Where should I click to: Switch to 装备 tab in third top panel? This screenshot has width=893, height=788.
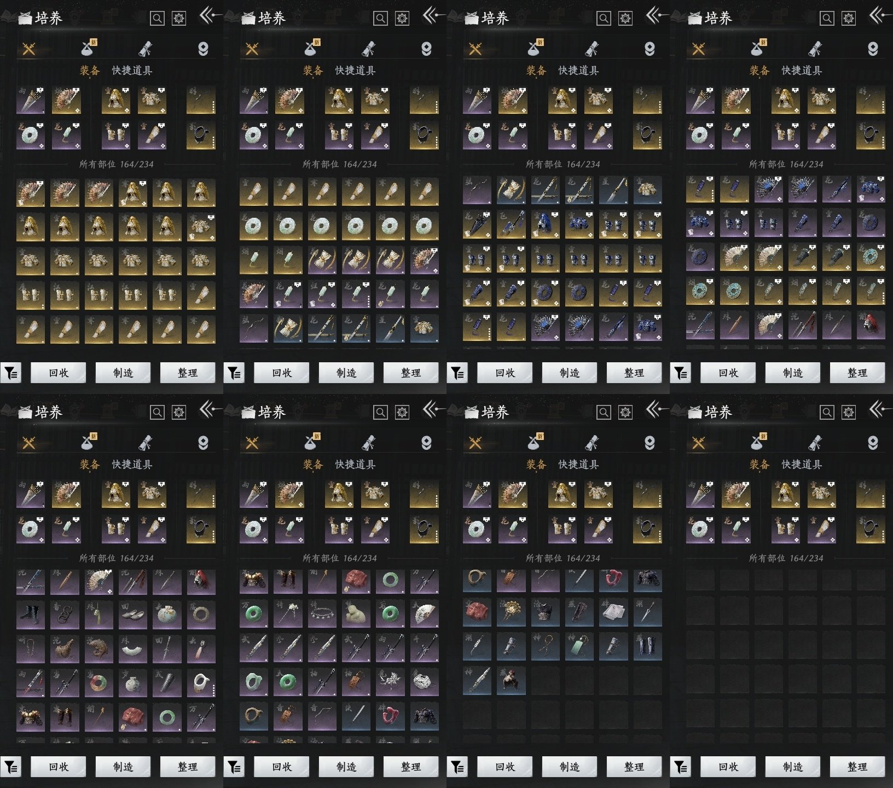click(536, 71)
